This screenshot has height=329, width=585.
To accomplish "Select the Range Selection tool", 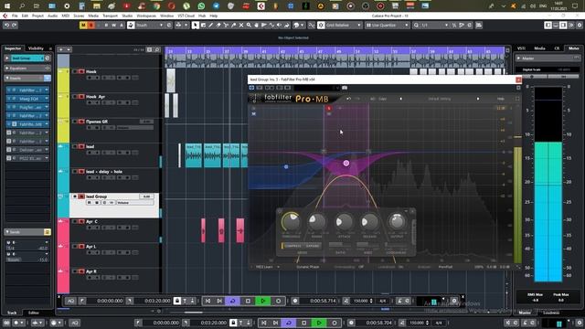I will click(203, 25).
